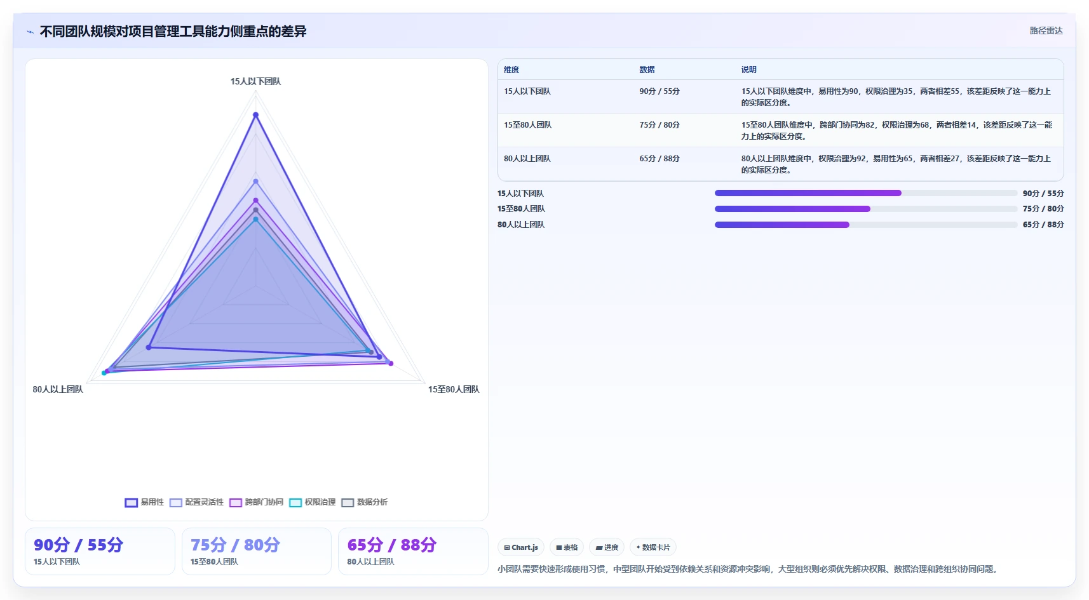Click the purple 跨部门协同 legend swatch

pyautogui.click(x=235, y=502)
